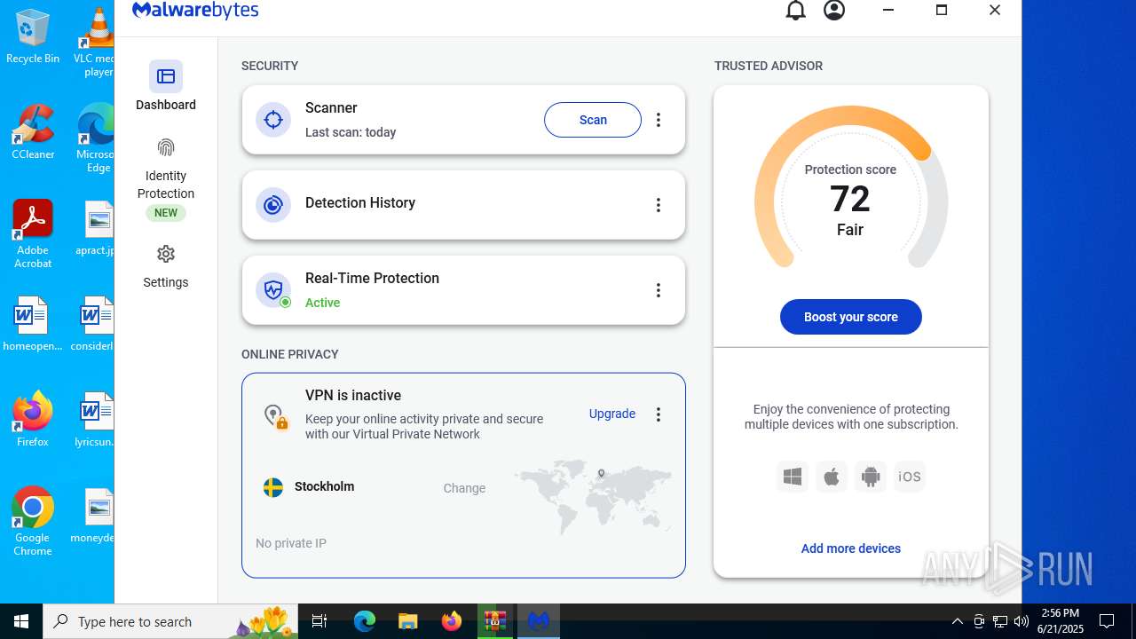Click Last scan: today text
Screen dimensions: 1136x639
point(351,132)
